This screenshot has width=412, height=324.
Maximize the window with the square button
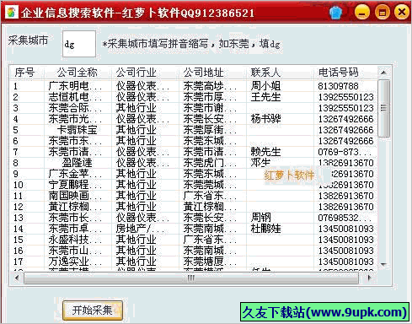(x=382, y=13)
